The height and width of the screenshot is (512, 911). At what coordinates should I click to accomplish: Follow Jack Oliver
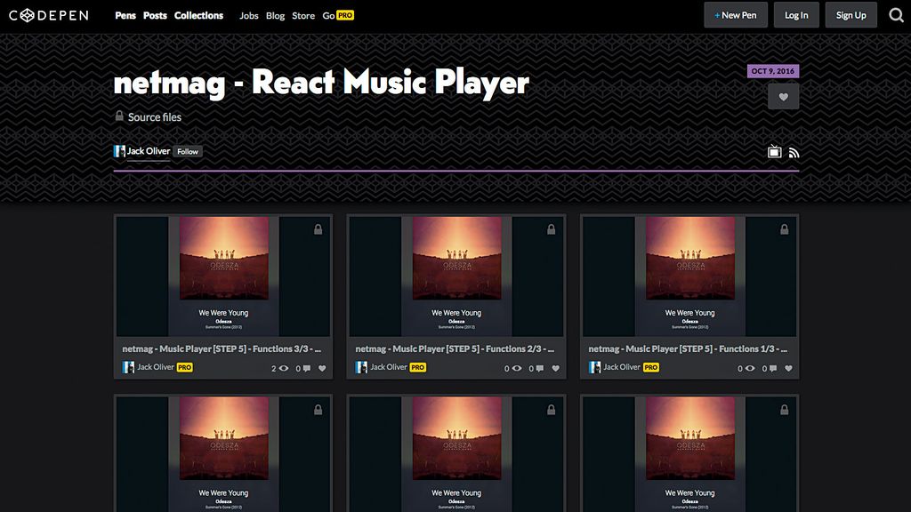pos(187,151)
